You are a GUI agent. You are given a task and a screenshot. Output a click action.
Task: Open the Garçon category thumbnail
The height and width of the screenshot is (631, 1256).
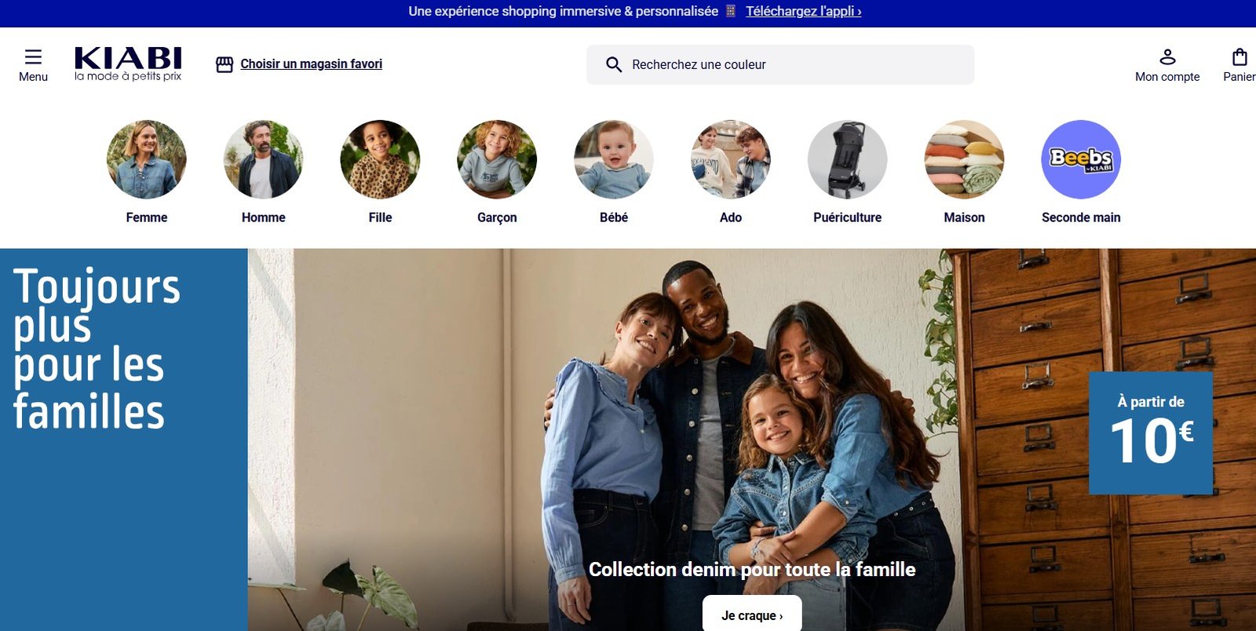(497, 159)
